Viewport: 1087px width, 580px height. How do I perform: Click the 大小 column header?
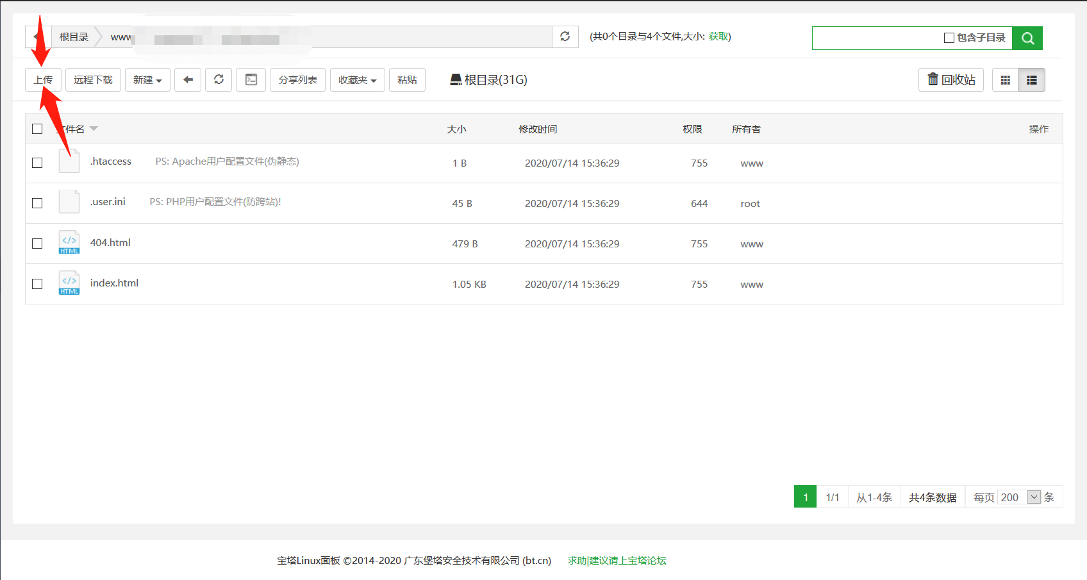click(456, 129)
